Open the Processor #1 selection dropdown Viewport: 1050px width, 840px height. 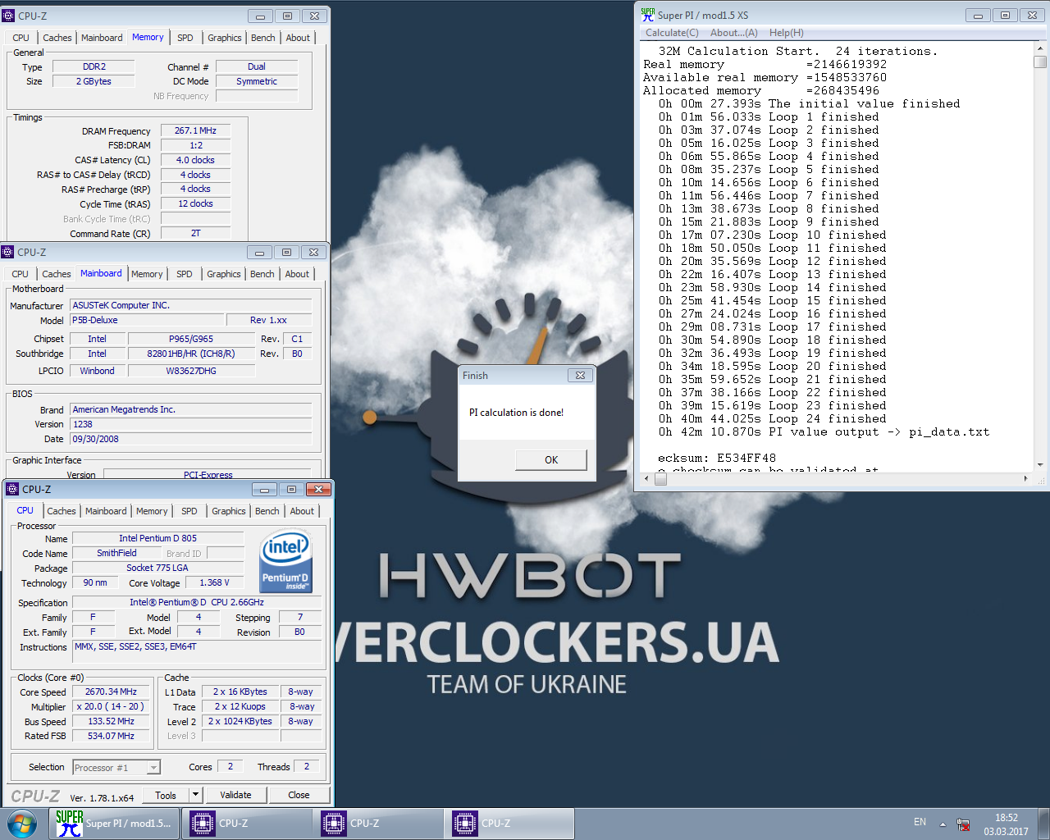[153, 768]
